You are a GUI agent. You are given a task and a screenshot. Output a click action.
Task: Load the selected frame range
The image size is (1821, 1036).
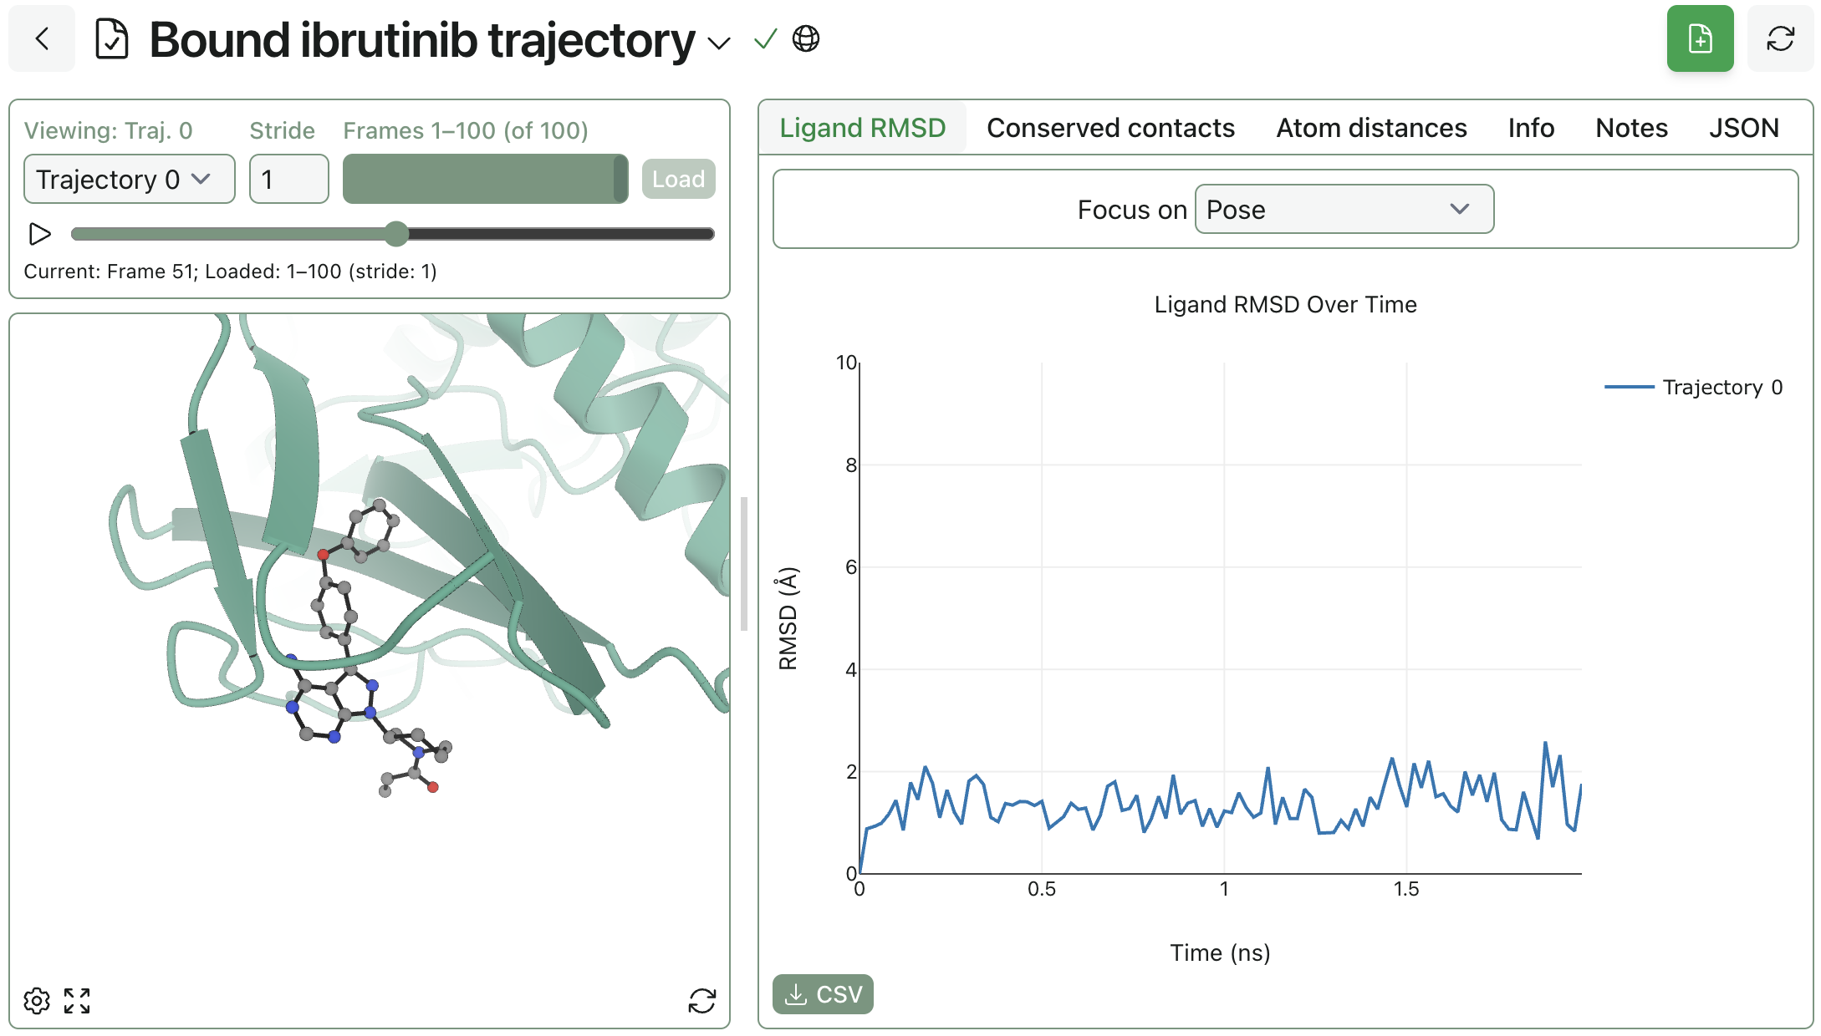coord(678,179)
